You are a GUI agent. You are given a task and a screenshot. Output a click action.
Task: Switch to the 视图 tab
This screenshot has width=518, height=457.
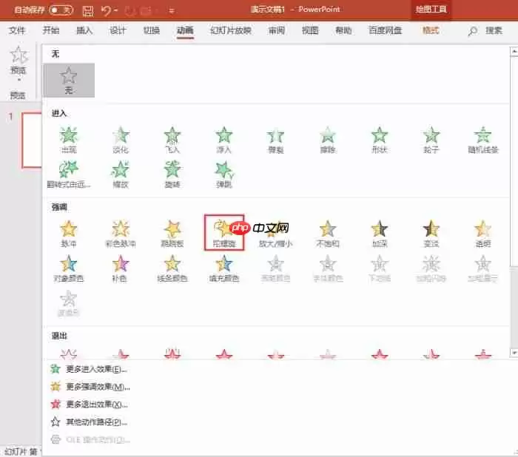pos(310,31)
